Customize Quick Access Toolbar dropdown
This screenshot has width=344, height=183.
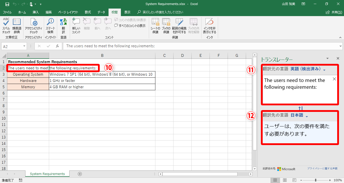pos(41,4)
